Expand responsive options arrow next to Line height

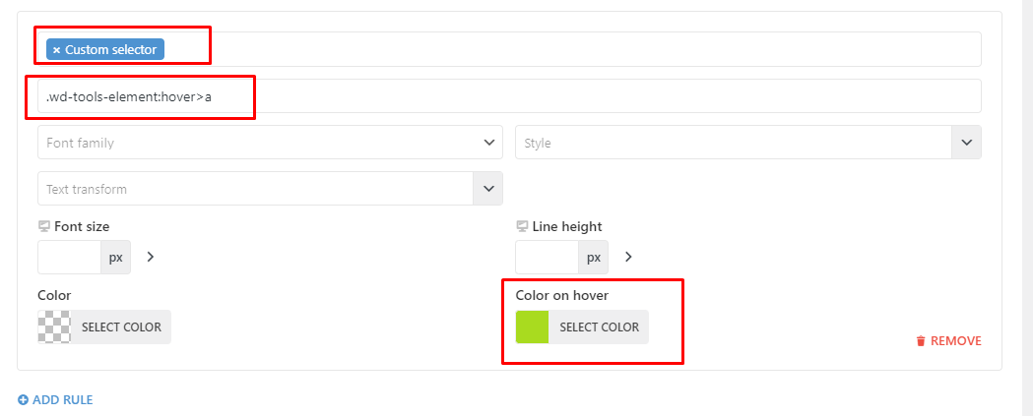[x=628, y=257]
